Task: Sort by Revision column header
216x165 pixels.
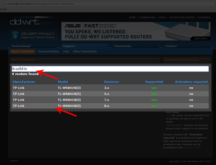Action: click(x=111, y=82)
